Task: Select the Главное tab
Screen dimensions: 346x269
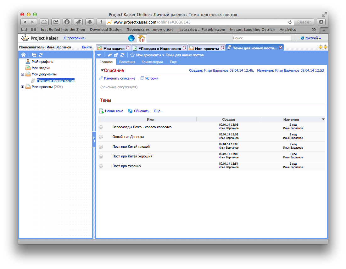Action: pyautogui.click(x=106, y=62)
